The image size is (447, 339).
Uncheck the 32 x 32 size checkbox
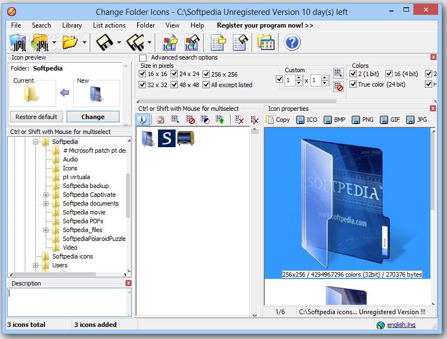coord(143,84)
